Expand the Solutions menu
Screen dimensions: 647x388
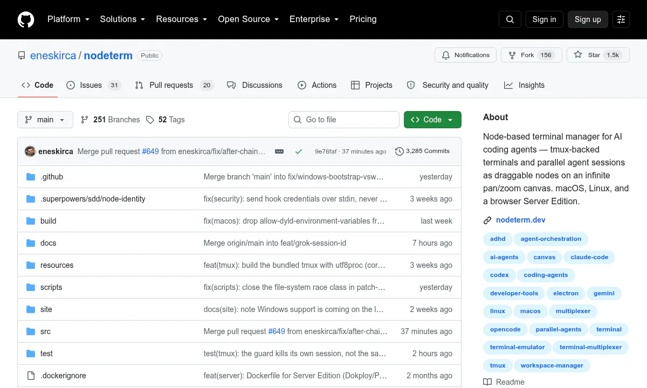(122, 19)
